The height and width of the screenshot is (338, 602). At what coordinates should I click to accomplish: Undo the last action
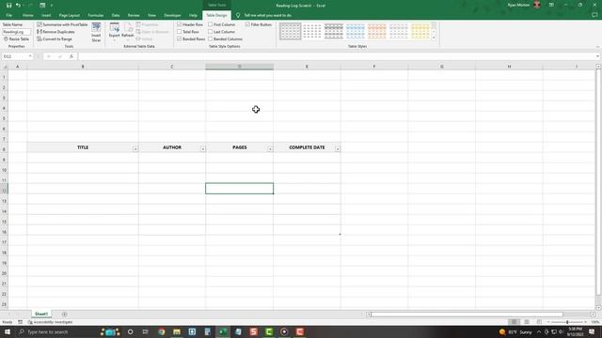[x=18, y=6]
